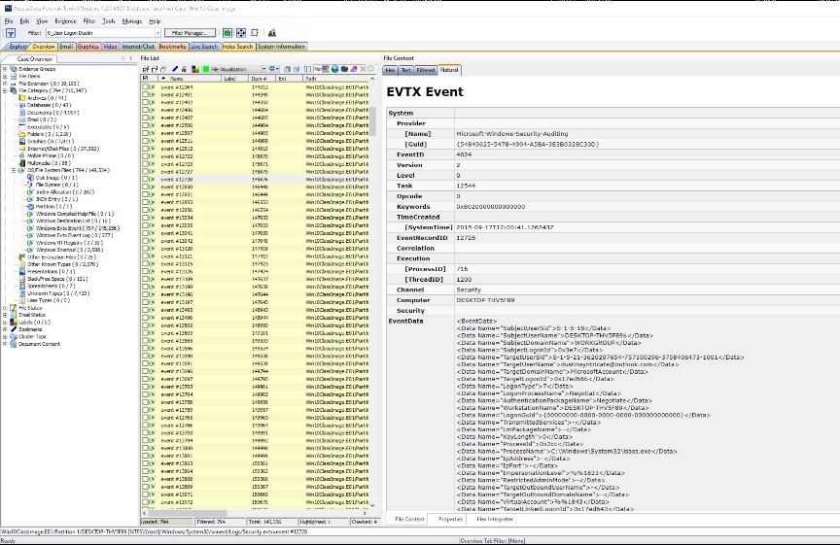
Task: Sort the file list by Item # column
Action: point(262,79)
